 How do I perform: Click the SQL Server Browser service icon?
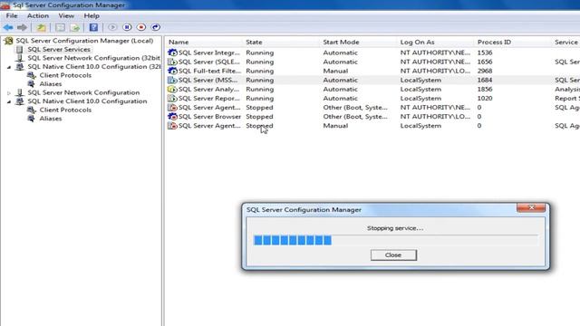point(172,117)
